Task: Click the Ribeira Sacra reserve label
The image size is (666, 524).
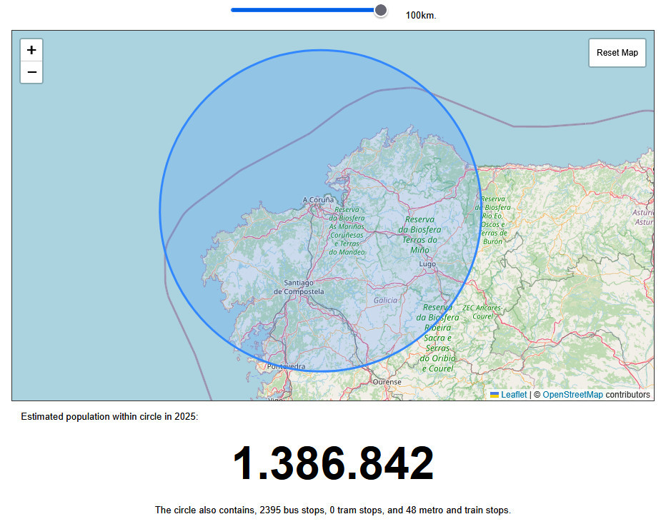Action: 437,338
